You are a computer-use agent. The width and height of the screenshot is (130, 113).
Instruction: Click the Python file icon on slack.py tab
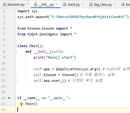point(65,5)
